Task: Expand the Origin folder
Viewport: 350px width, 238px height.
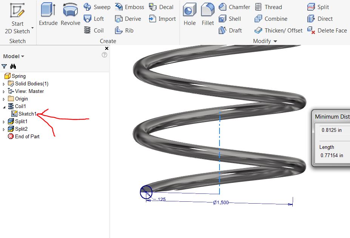Action: tap(3, 99)
